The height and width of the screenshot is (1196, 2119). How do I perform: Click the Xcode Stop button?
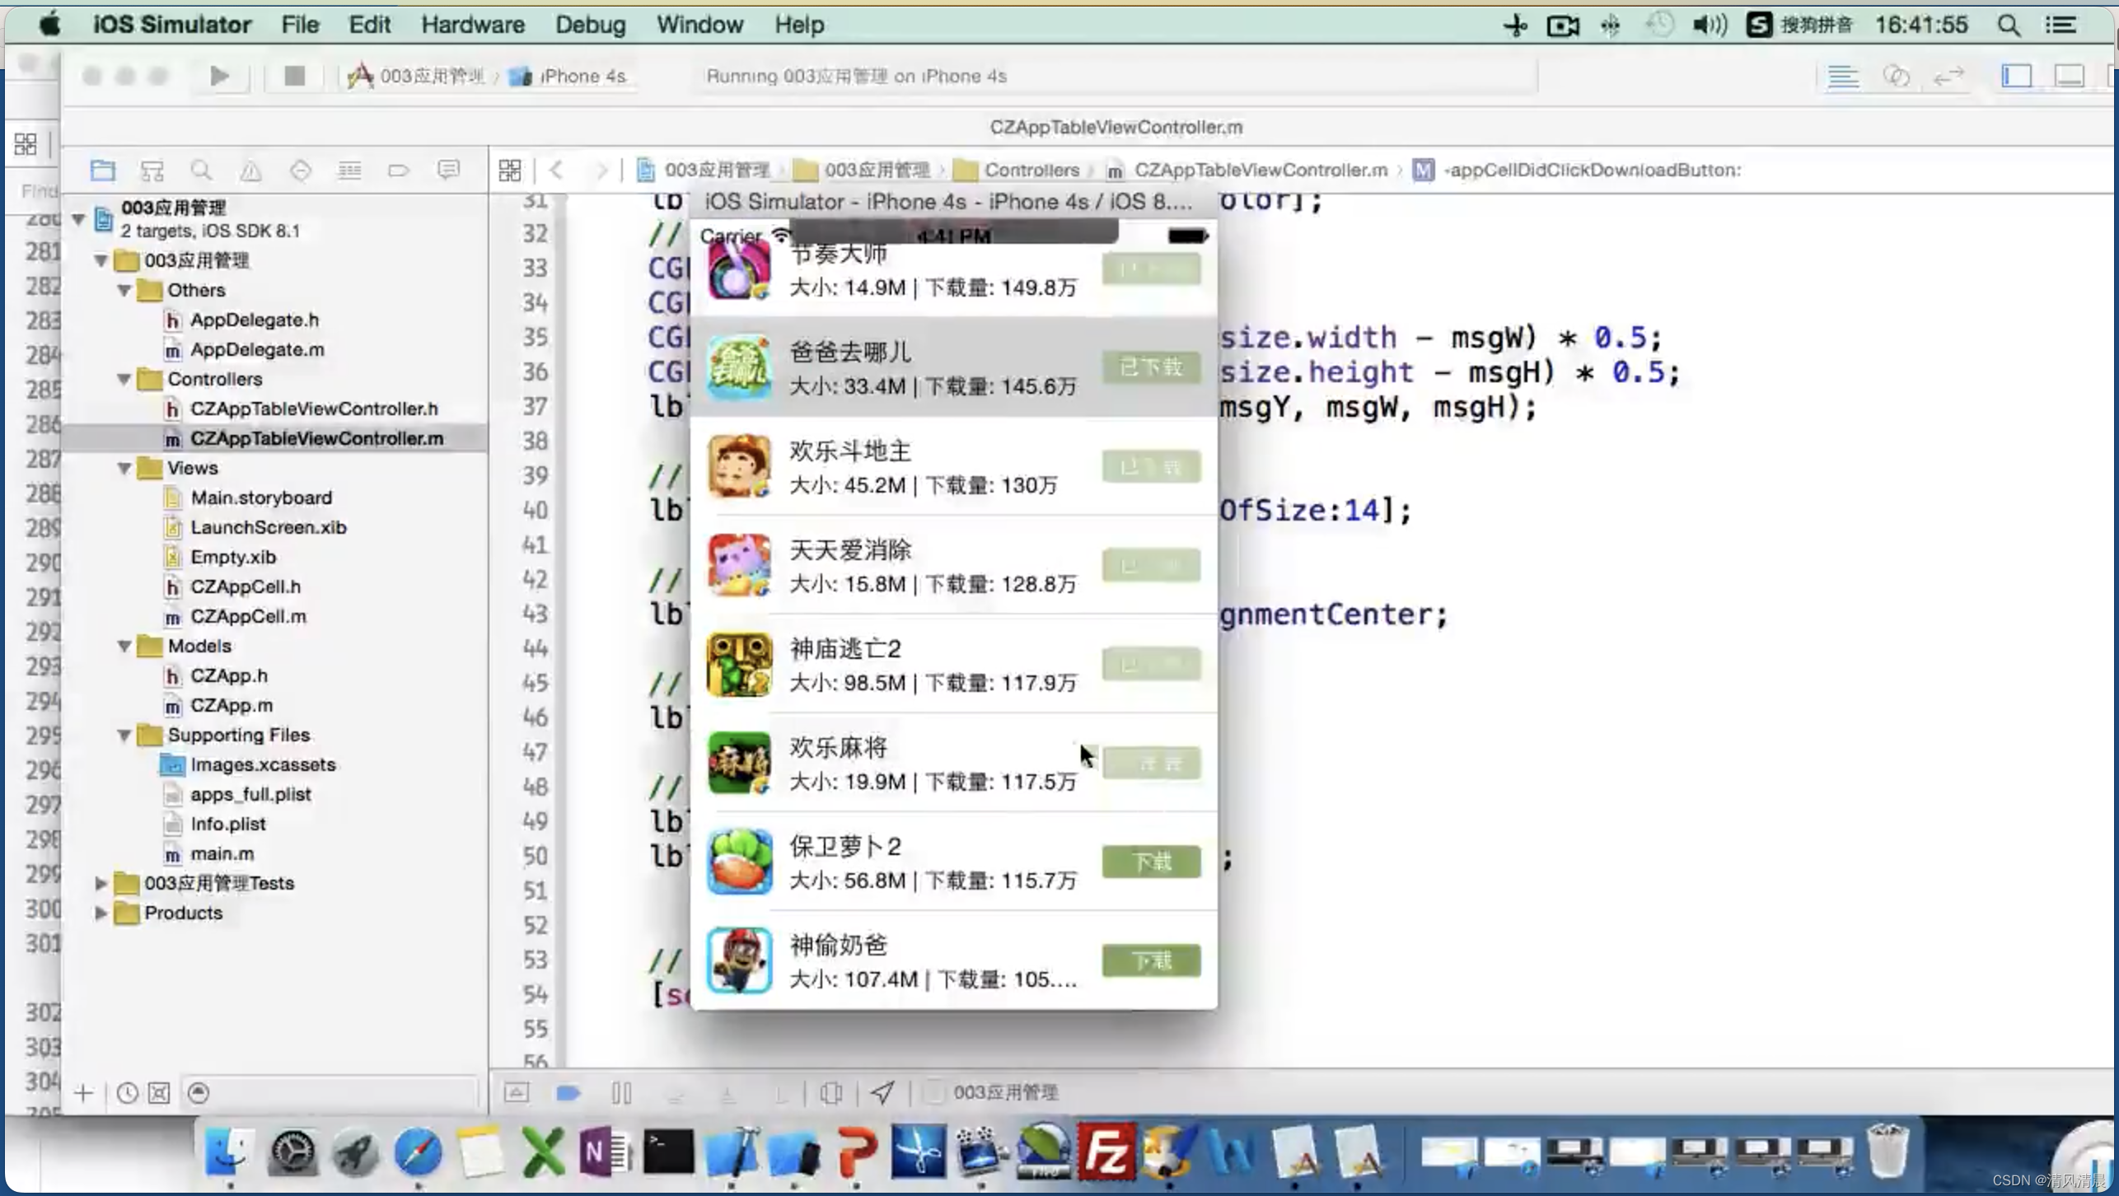[294, 76]
